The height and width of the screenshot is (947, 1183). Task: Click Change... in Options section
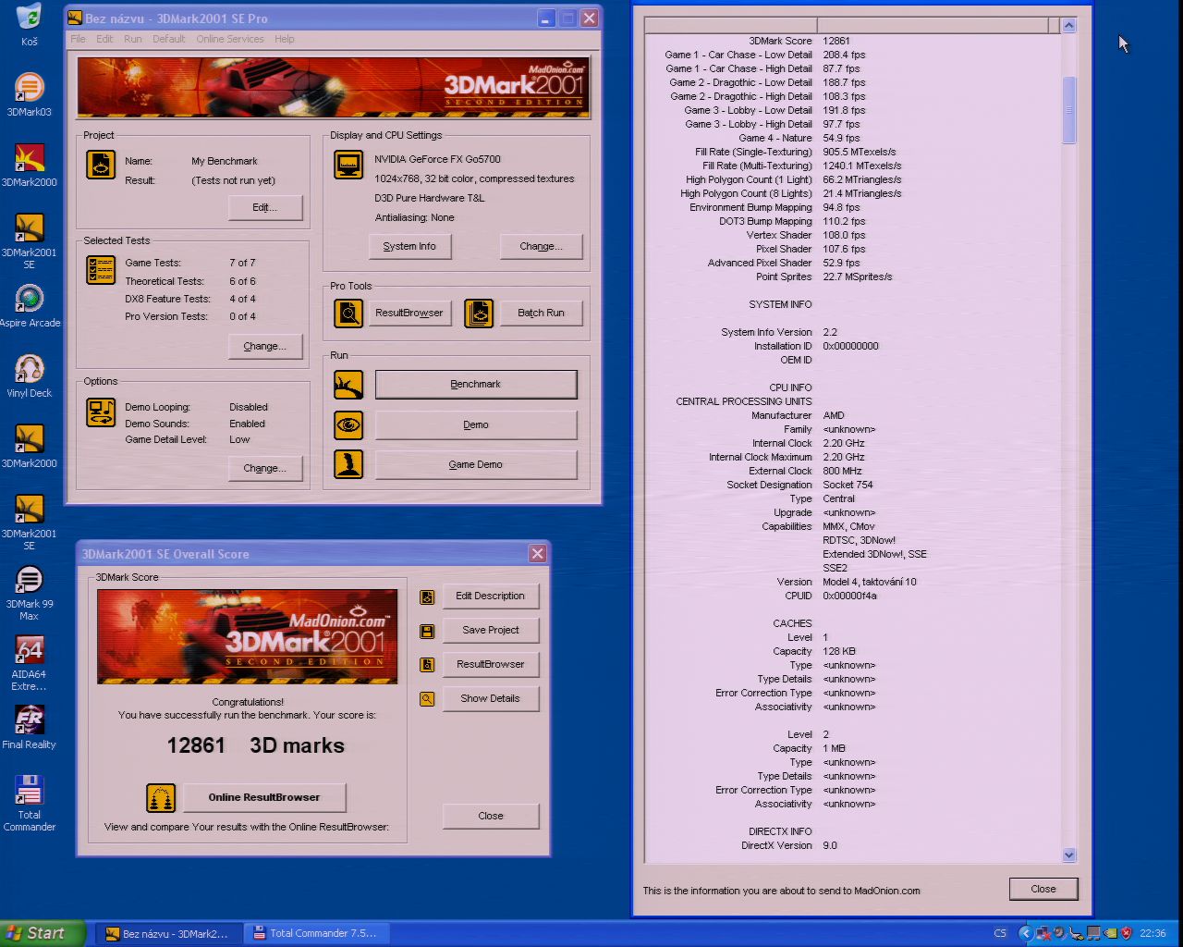tap(265, 468)
